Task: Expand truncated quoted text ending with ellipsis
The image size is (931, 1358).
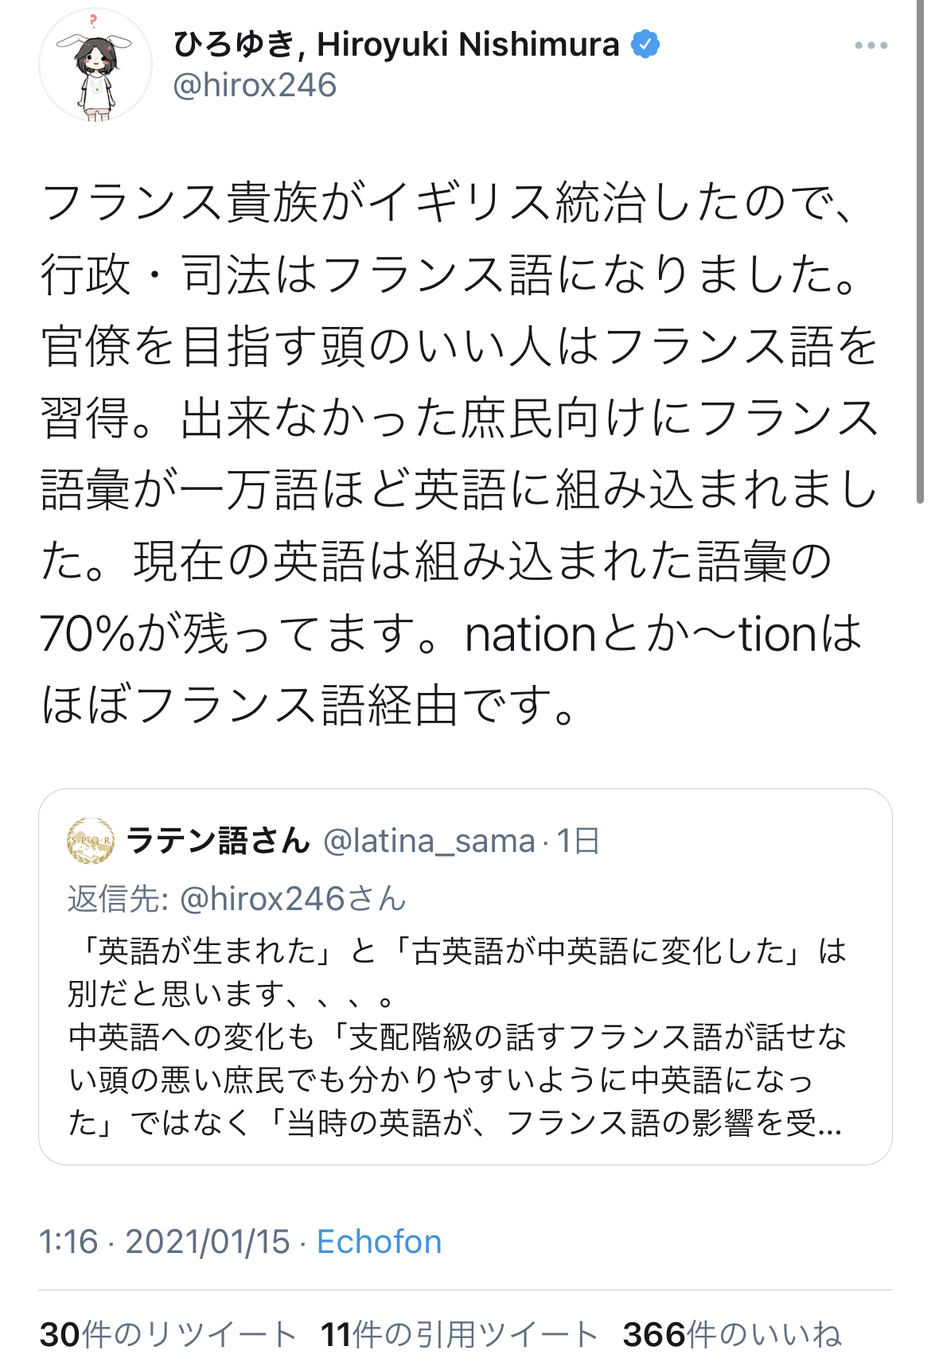Action: [x=828, y=1123]
